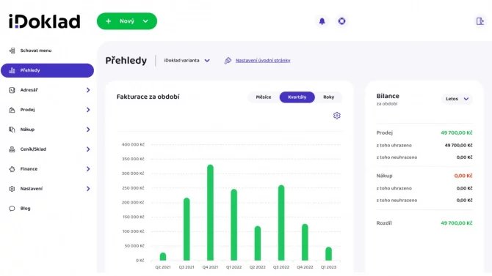
Task: Switch chart view to Roky
Action: [x=328, y=97]
